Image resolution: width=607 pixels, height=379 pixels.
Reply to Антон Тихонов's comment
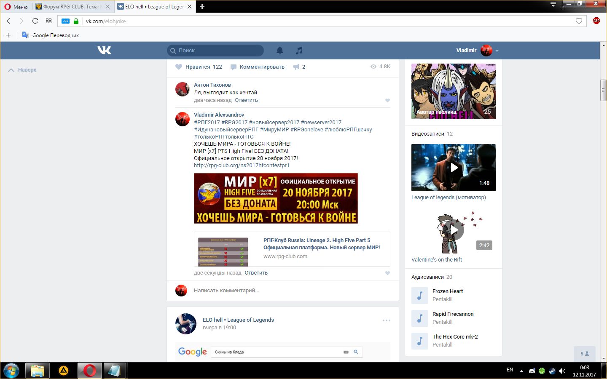[246, 100]
